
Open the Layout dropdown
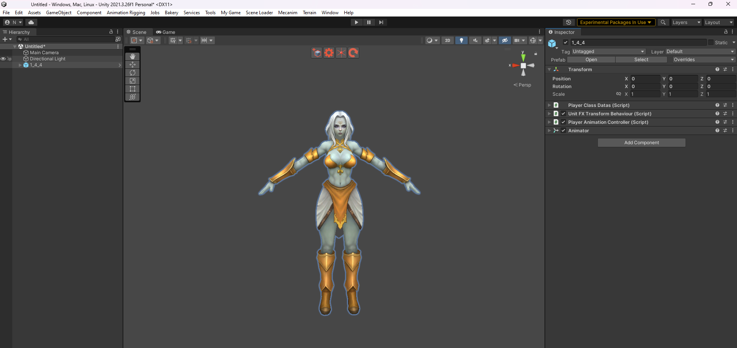point(719,22)
